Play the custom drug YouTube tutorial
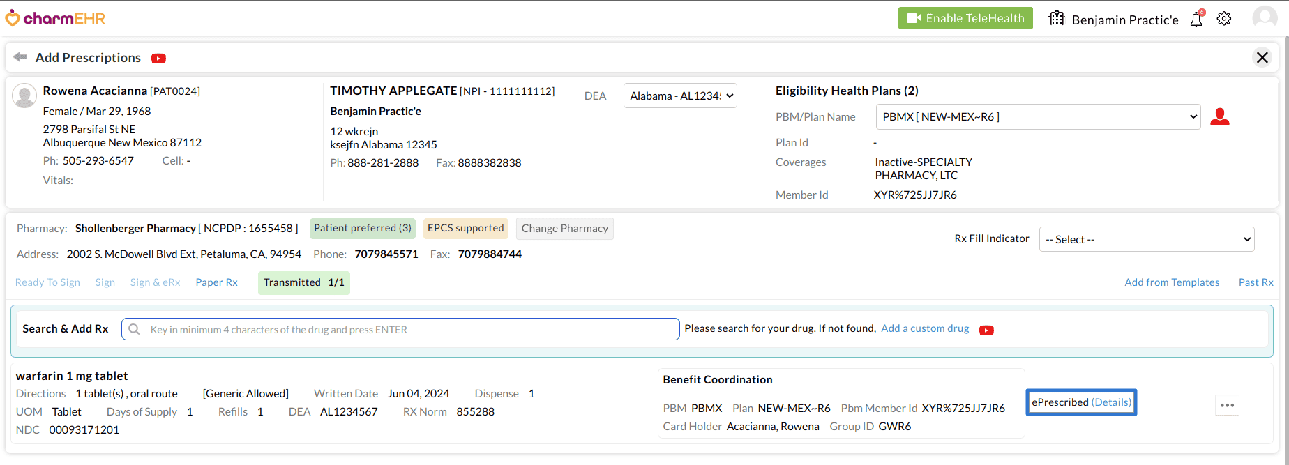The image size is (1289, 465). tap(986, 330)
